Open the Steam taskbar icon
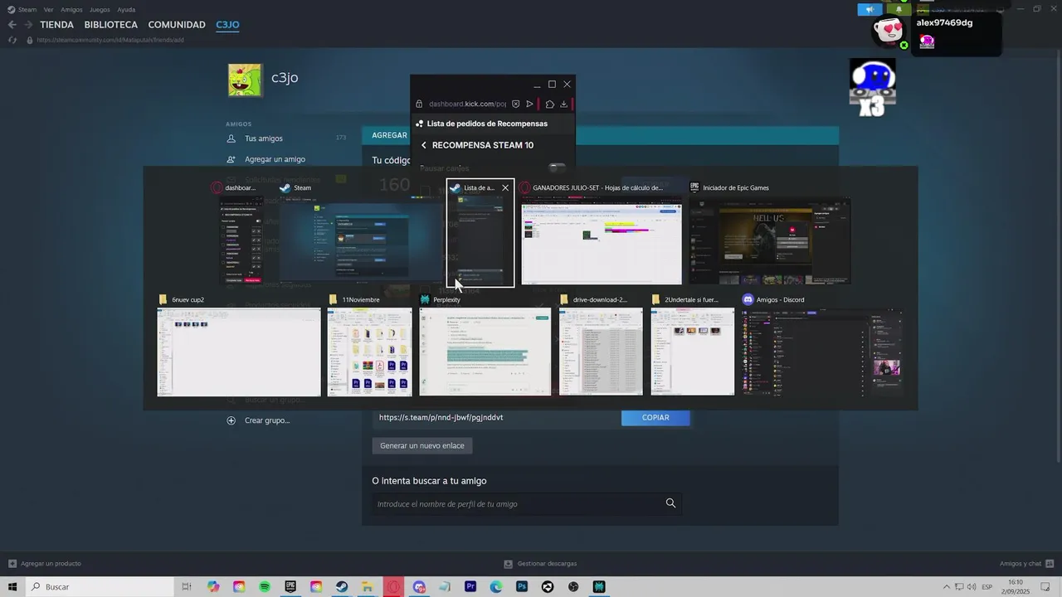 tap(342, 587)
